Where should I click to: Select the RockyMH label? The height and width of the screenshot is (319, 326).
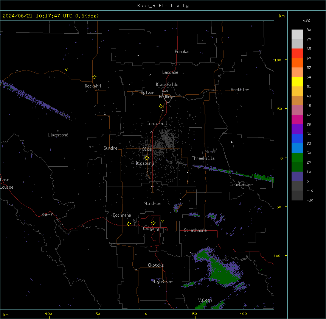tap(93, 86)
